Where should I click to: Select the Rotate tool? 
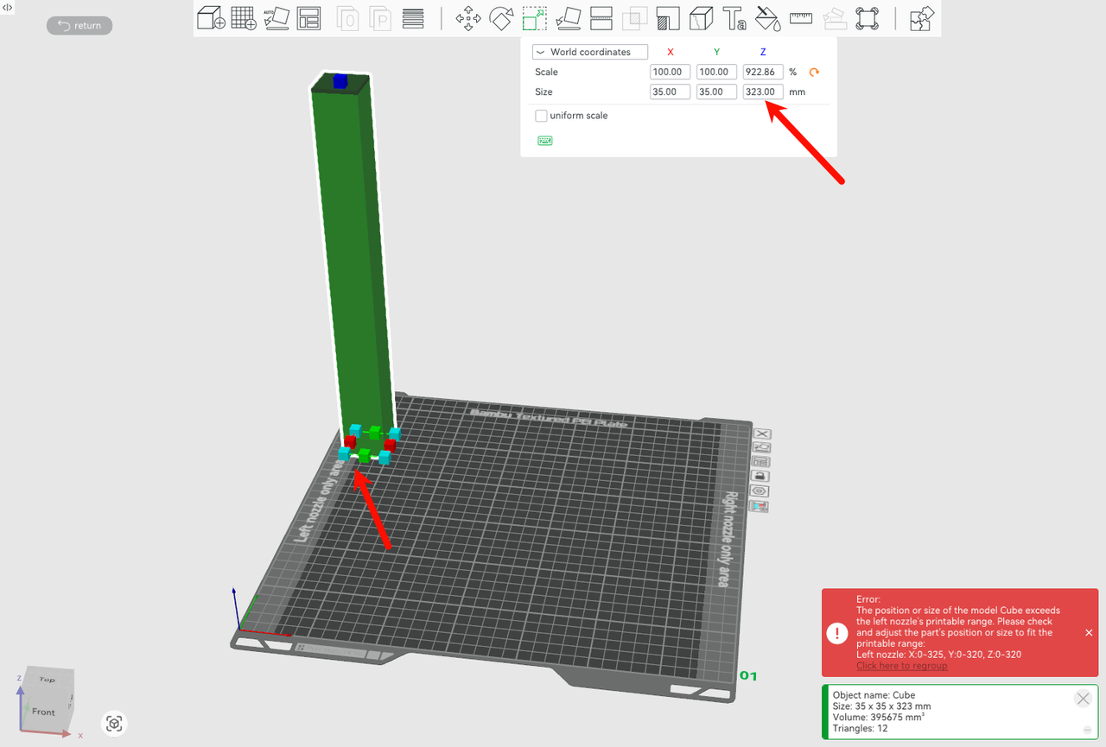(501, 18)
